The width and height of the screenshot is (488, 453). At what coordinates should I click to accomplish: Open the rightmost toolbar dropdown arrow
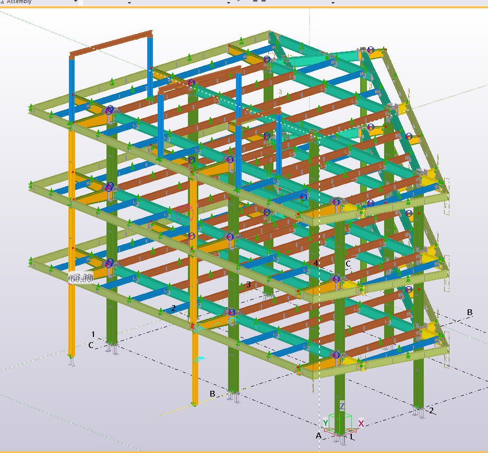tap(332, 2)
